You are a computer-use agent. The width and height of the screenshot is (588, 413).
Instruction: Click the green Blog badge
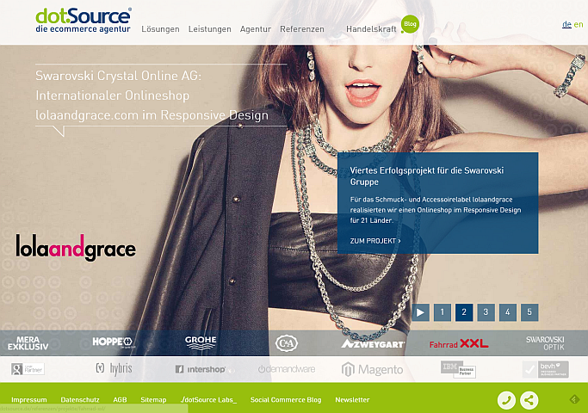click(410, 24)
